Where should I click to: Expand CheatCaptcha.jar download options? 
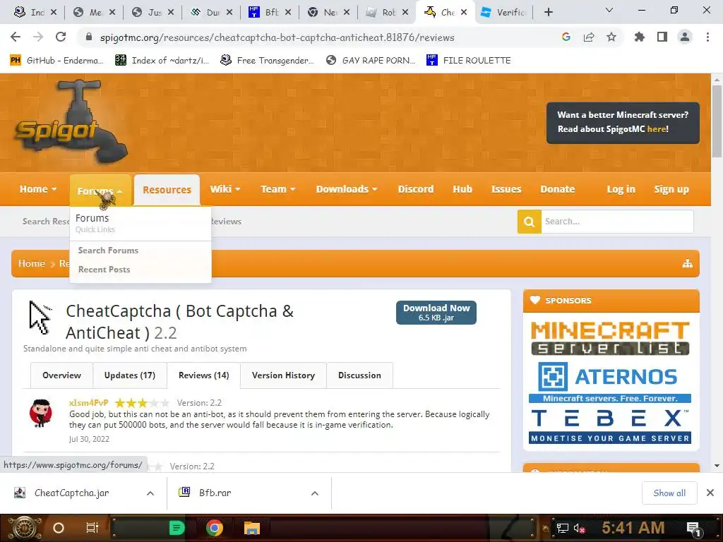(x=150, y=493)
